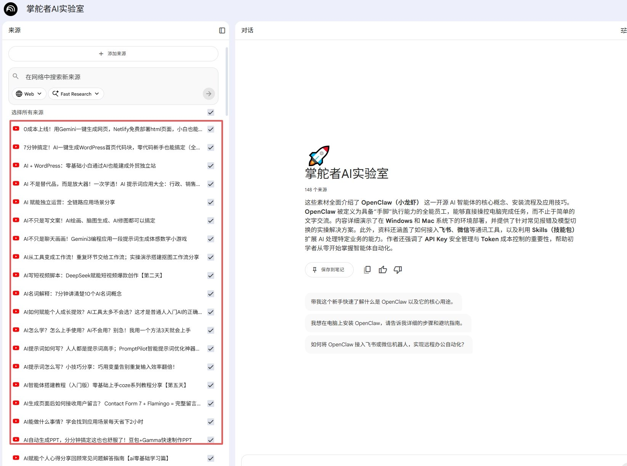Click YouTube icon of AI不只是写文案 source
Viewport: 627px width, 466px height.
[x=16, y=220]
